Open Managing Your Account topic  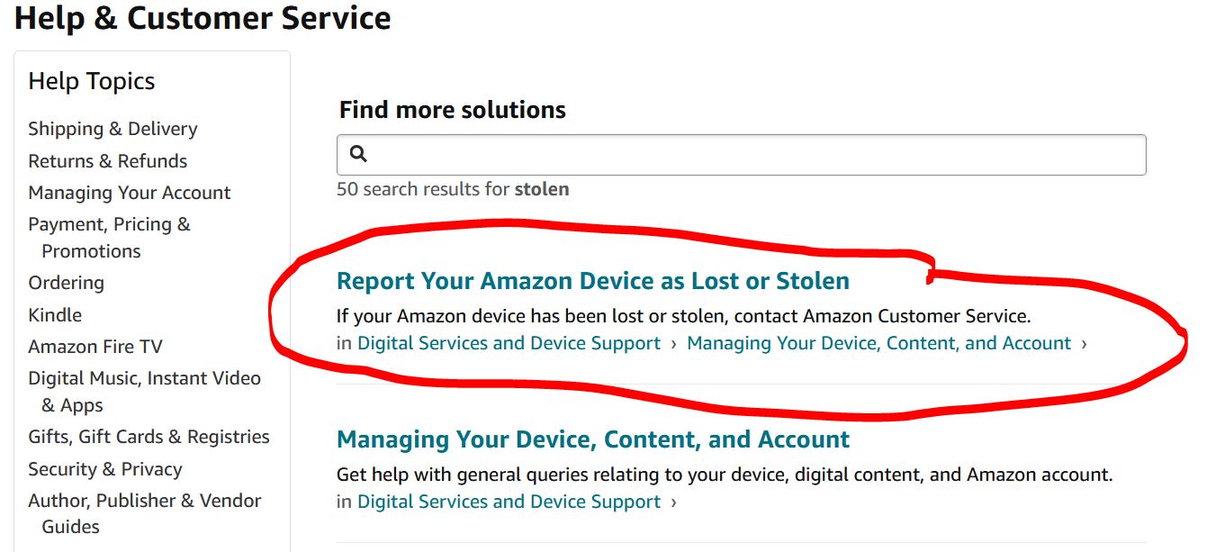(130, 192)
